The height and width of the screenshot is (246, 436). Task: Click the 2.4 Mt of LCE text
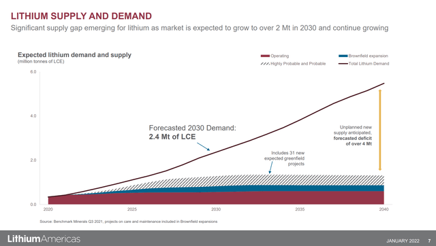click(x=172, y=137)
